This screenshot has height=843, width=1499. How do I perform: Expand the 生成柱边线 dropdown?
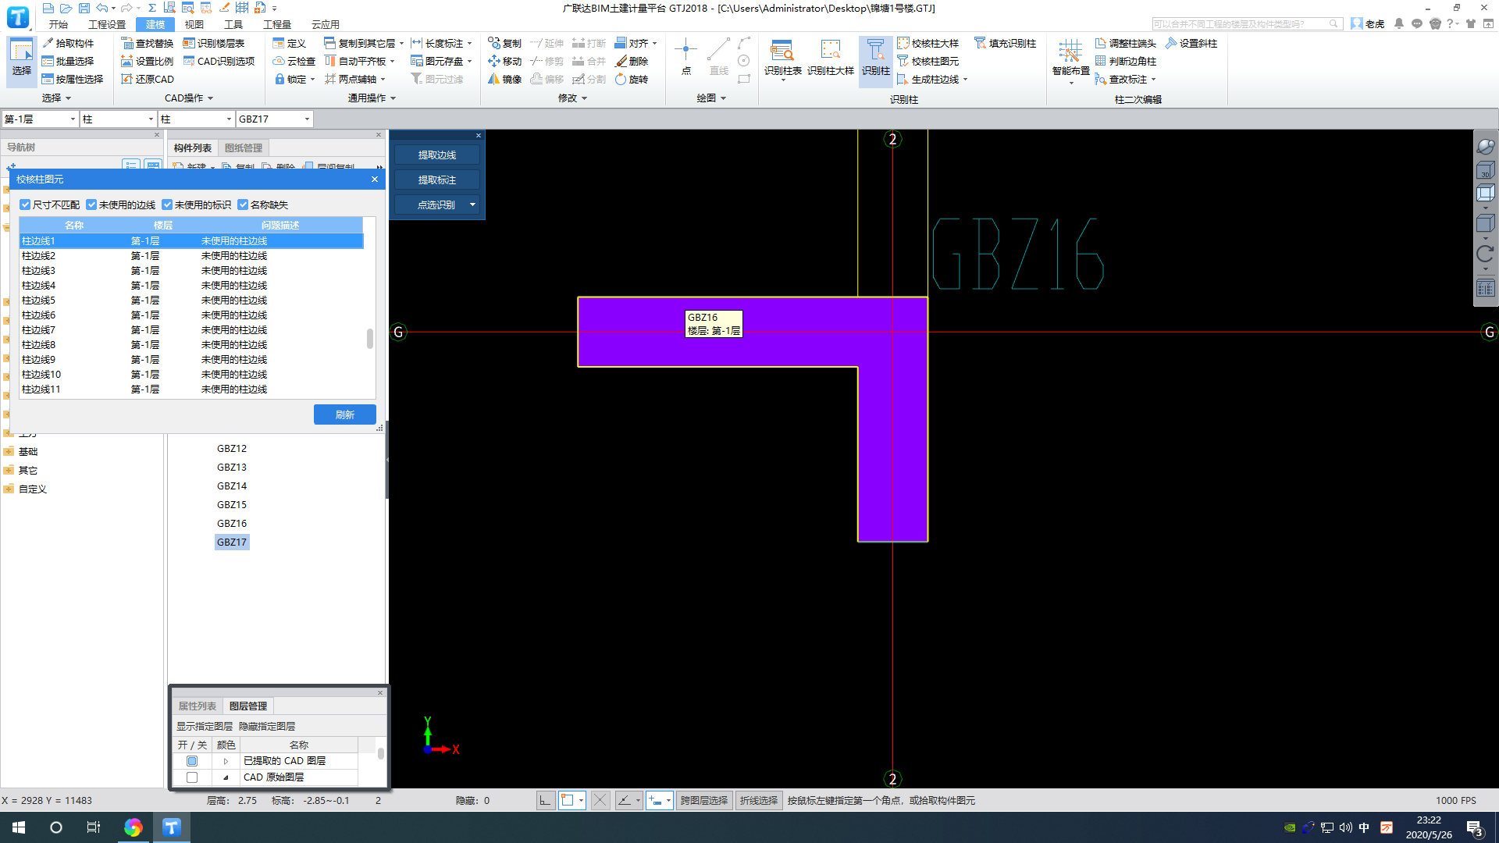[x=965, y=79]
